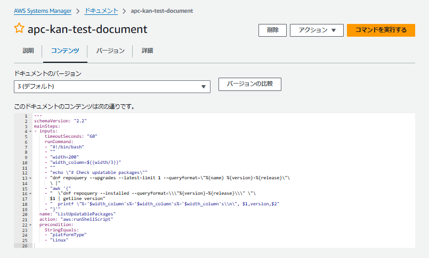The width and height of the screenshot is (429, 258).
Task: Select the コンテンツ tab
Action: [65, 51]
